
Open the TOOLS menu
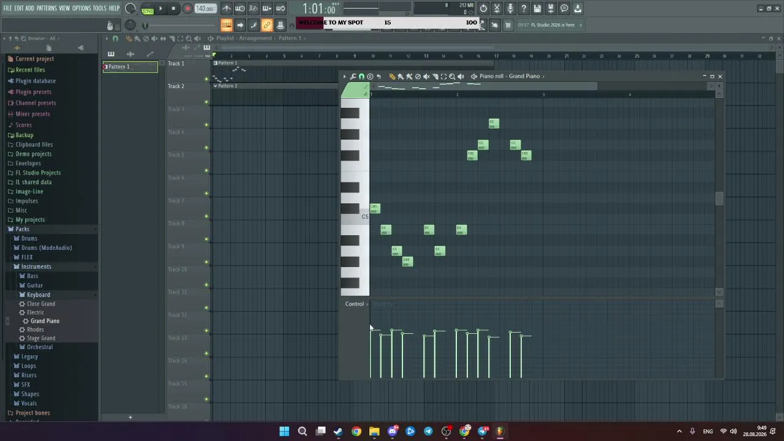click(x=100, y=8)
